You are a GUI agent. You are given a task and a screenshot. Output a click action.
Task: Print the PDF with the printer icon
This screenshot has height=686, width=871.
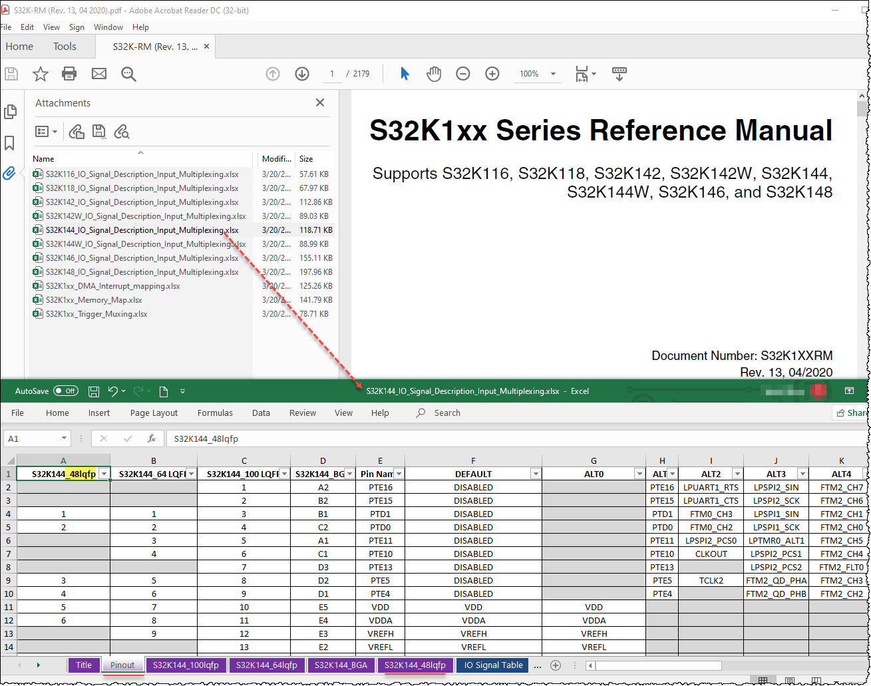tap(69, 74)
